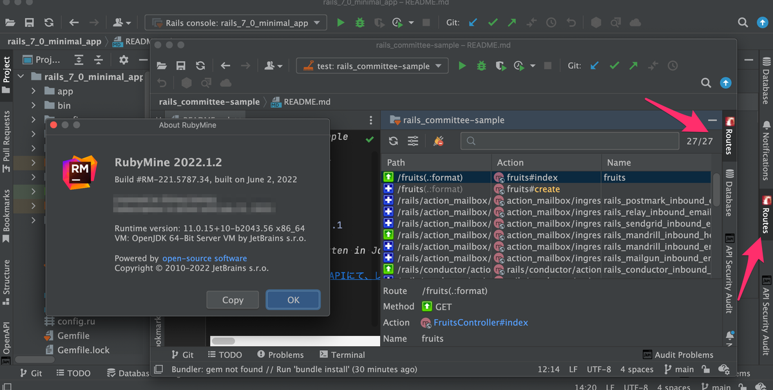This screenshot has height=390, width=773.
Task: Open Routes filter settings icon
Action: 413,141
